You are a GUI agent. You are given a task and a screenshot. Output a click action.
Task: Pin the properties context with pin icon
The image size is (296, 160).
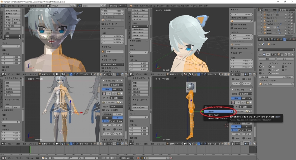(260, 44)
